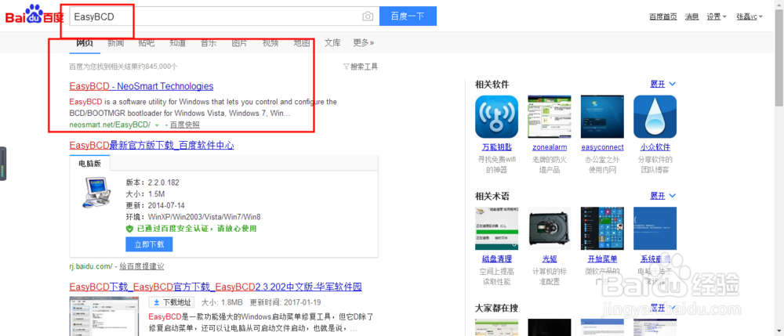
Task: Click green safety shield certification icon
Action: point(129,229)
